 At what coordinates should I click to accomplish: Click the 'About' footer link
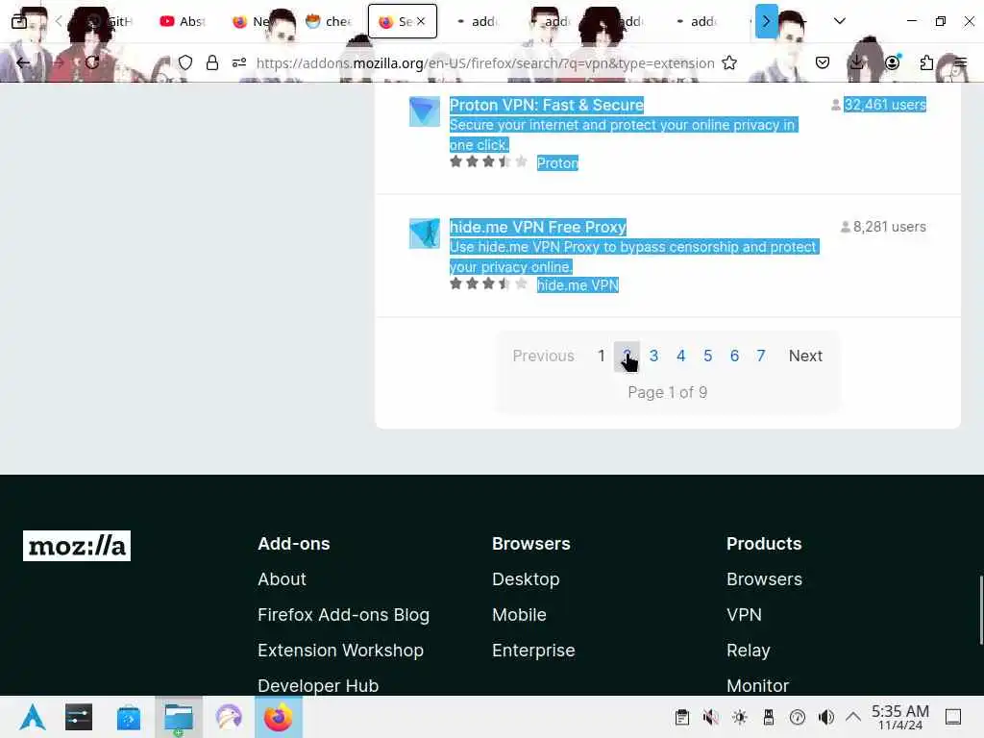(x=282, y=578)
